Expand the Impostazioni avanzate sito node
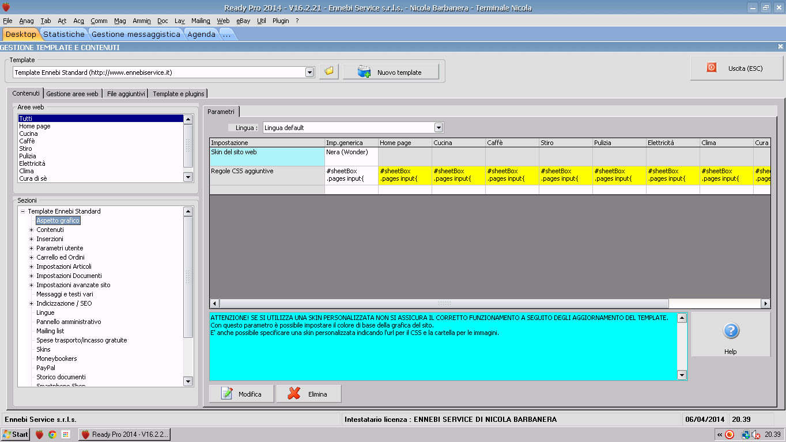The width and height of the screenshot is (786, 442). tap(32, 285)
